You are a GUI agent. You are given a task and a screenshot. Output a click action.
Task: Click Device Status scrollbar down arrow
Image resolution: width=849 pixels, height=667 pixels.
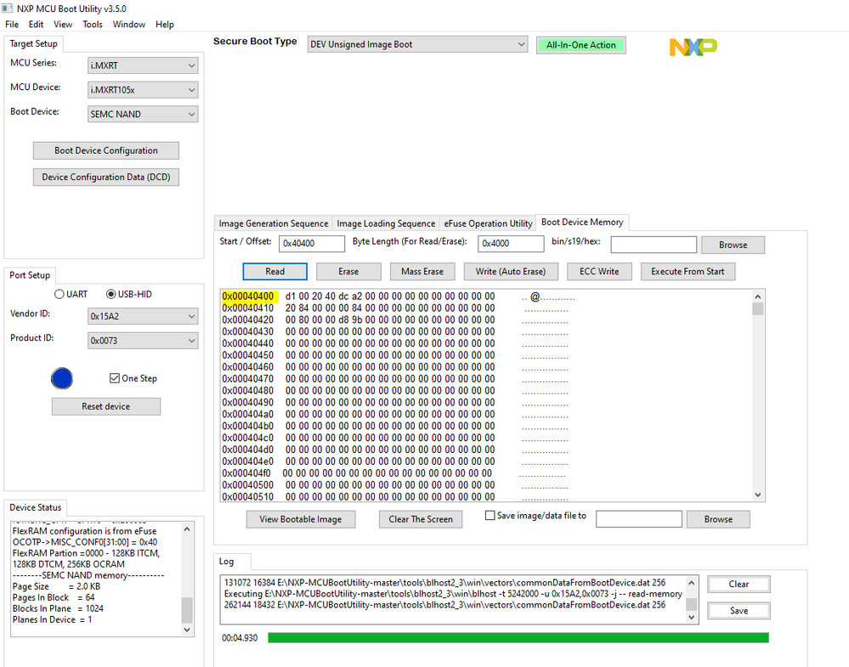187,630
